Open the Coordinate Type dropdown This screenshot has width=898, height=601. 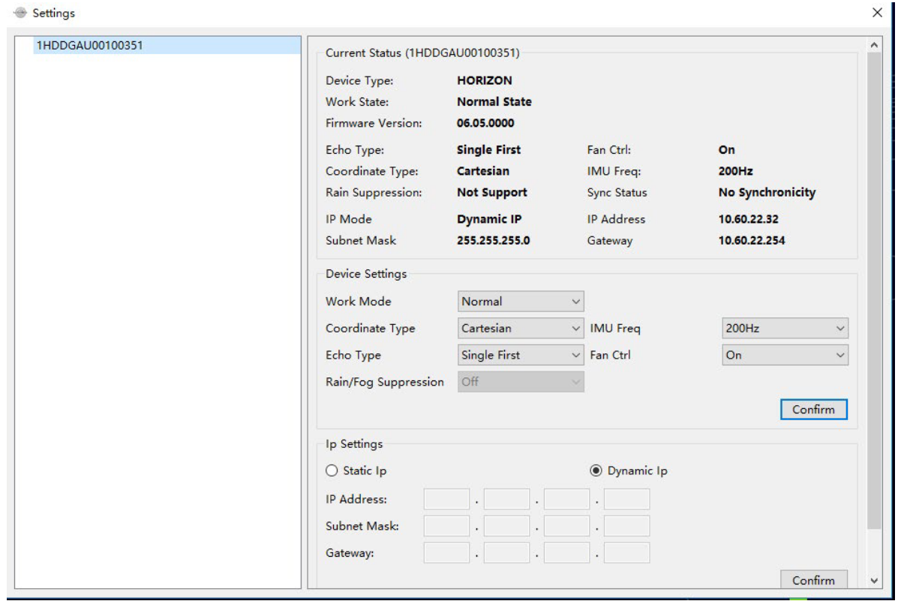tap(520, 329)
